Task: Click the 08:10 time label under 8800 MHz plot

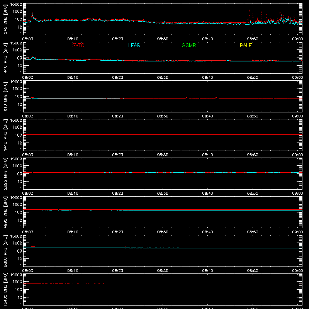Action: pyautogui.click(x=73, y=271)
